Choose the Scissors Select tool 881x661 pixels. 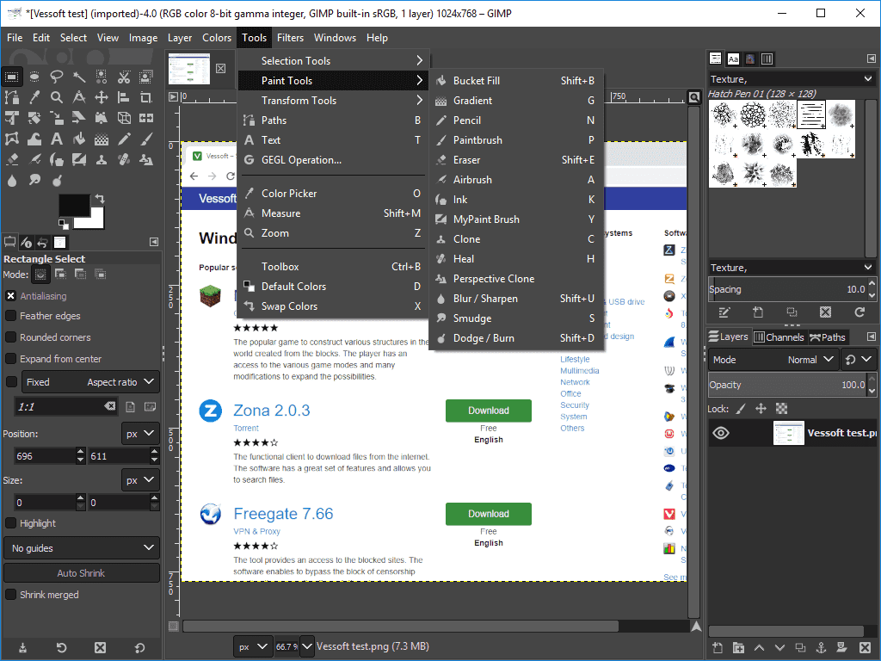[x=124, y=77]
